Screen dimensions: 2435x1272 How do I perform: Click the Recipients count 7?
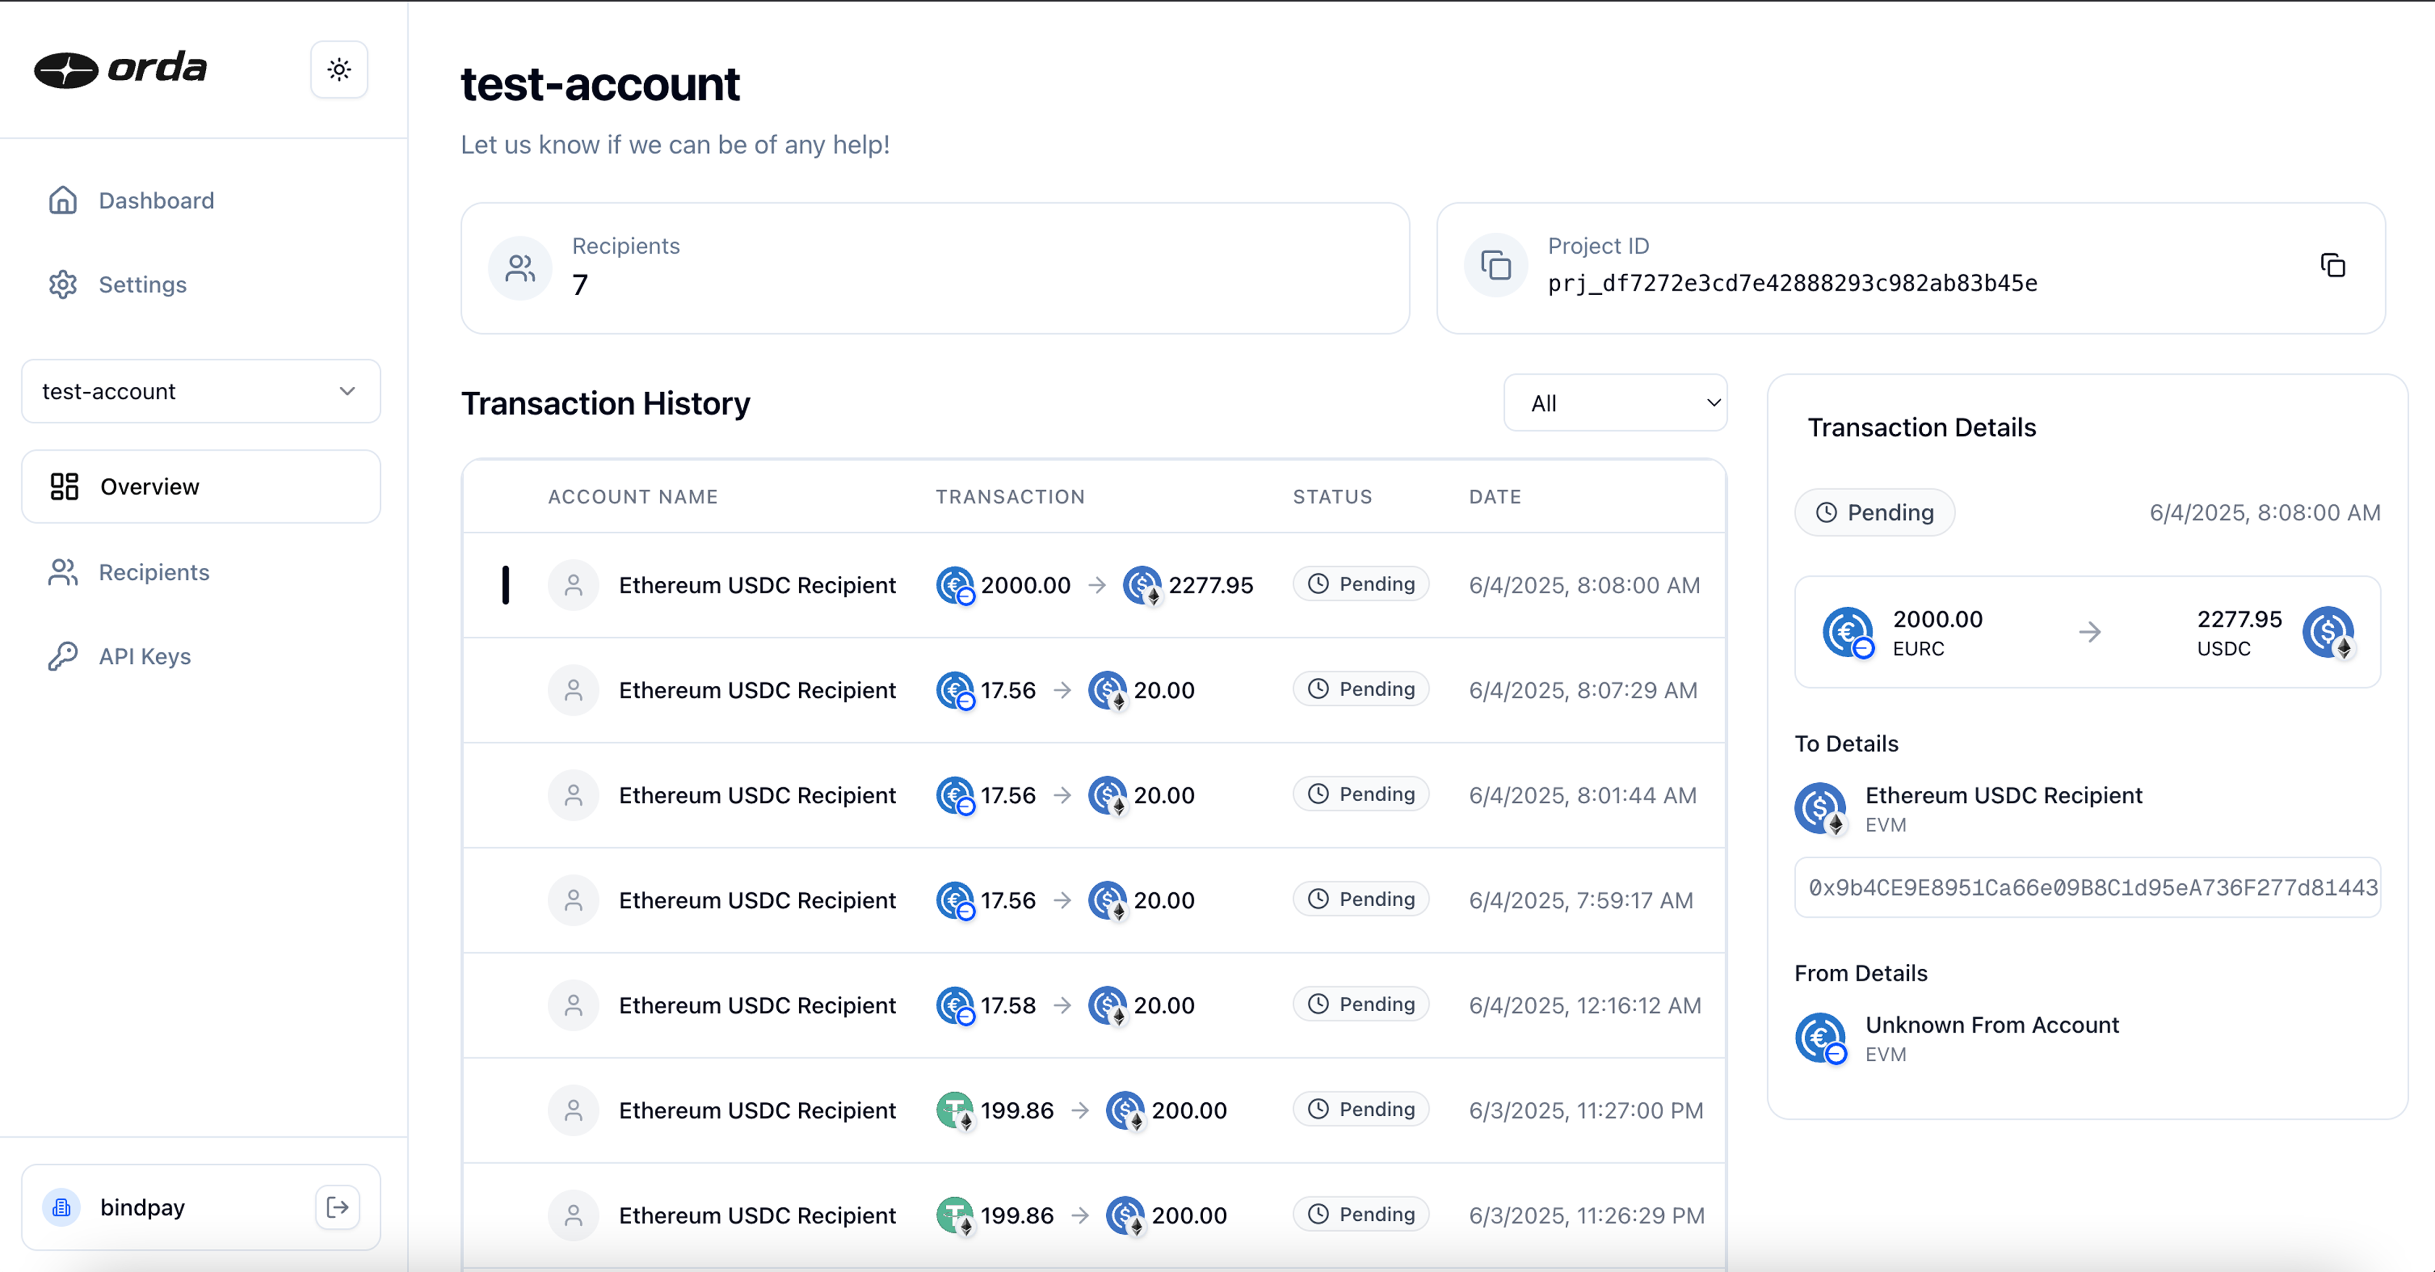(x=580, y=284)
